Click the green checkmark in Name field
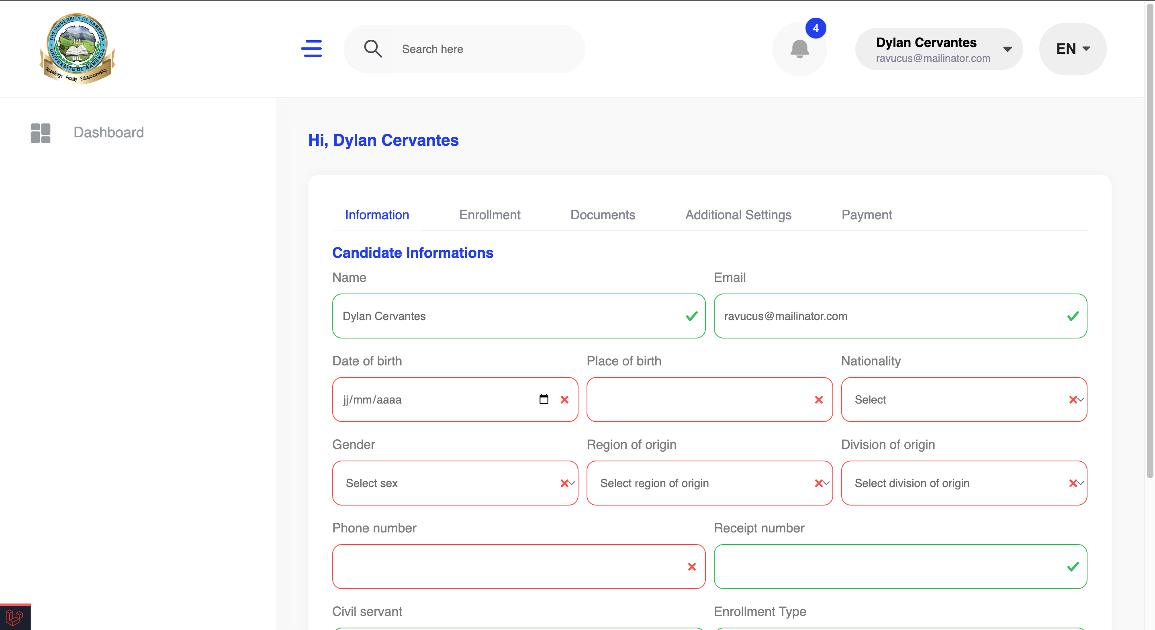The image size is (1155, 630). point(691,316)
